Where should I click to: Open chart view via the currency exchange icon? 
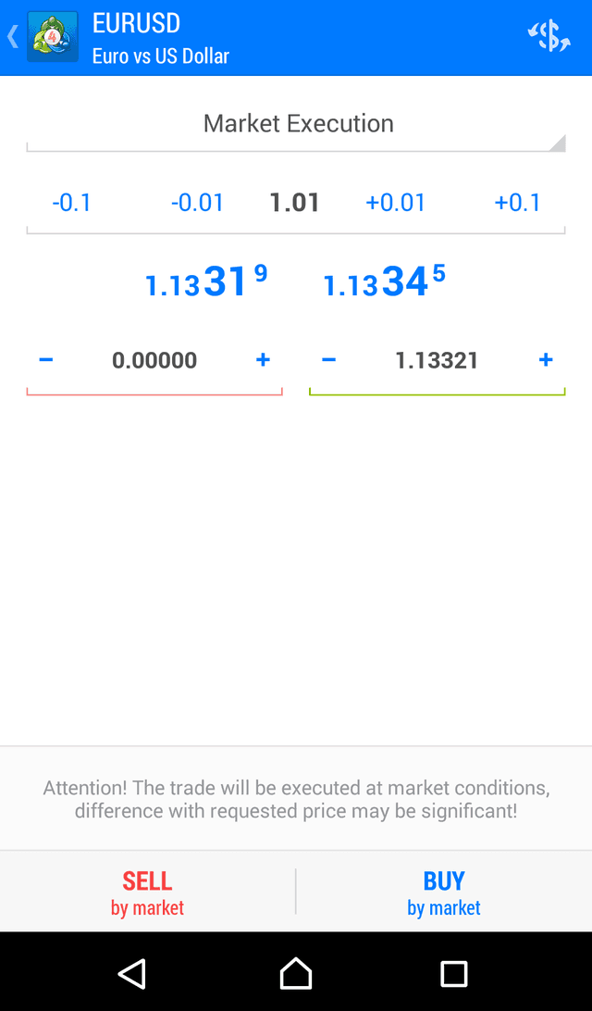(x=549, y=36)
